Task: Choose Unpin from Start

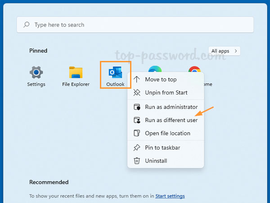Action: coord(166,93)
